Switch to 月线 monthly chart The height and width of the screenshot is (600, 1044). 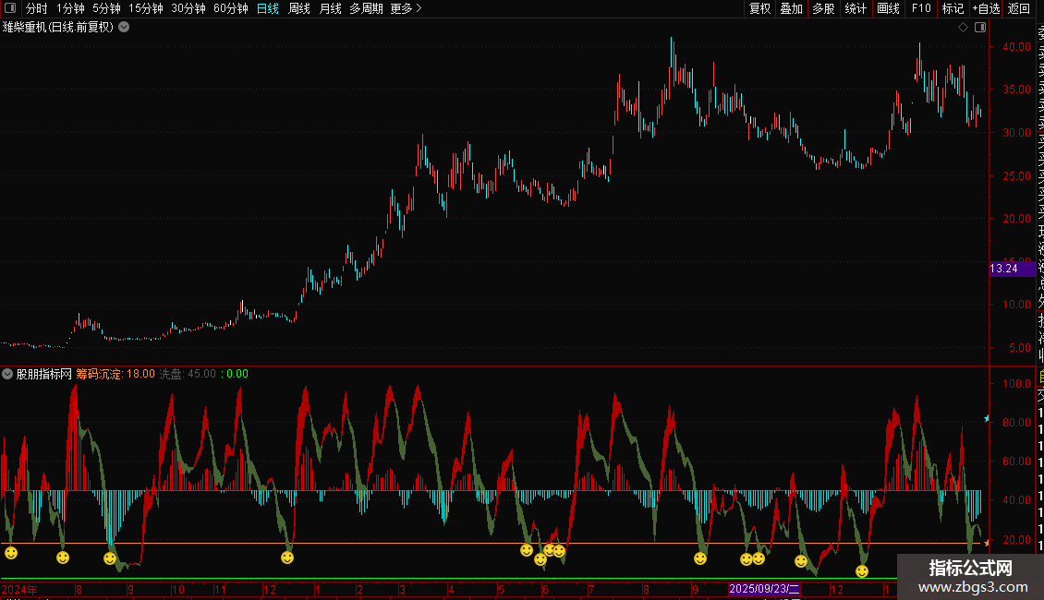330,8
